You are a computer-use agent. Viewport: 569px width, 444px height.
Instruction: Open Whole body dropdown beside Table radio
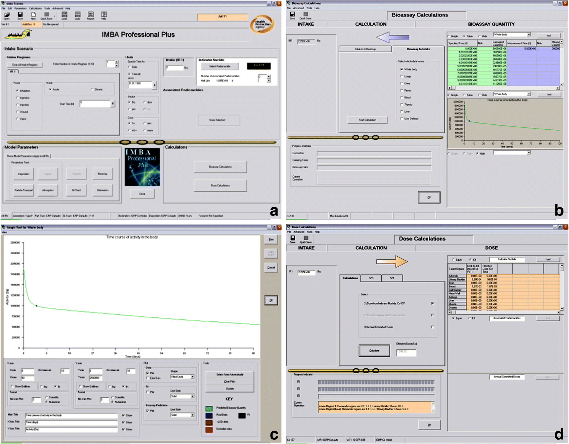tap(529, 35)
